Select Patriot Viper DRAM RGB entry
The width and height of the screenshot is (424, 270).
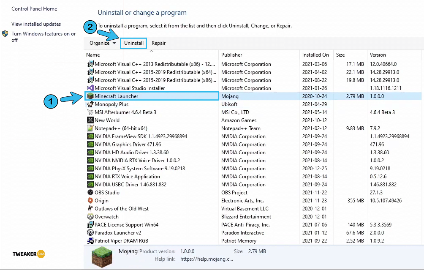[x=121, y=241]
